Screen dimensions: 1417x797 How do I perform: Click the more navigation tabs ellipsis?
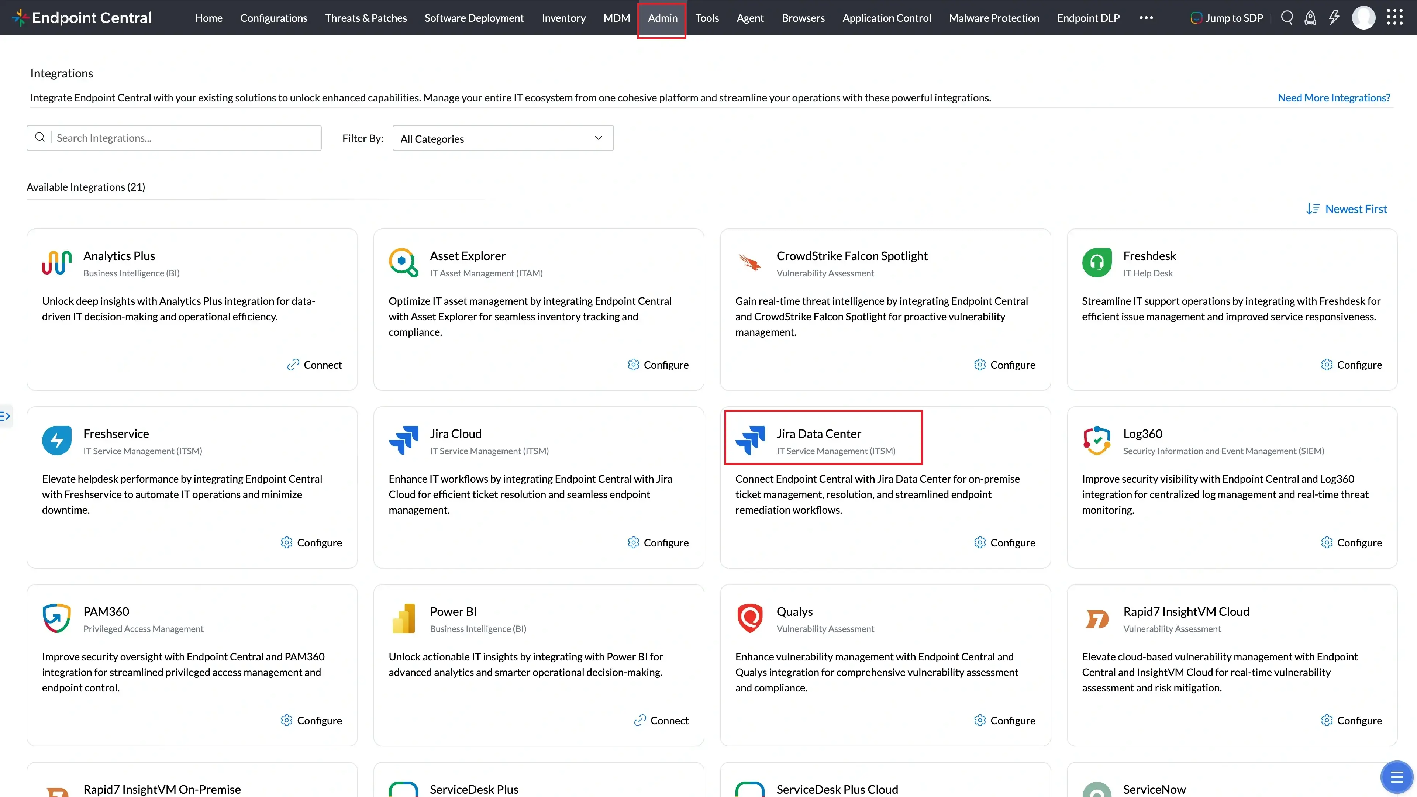(x=1147, y=18)
